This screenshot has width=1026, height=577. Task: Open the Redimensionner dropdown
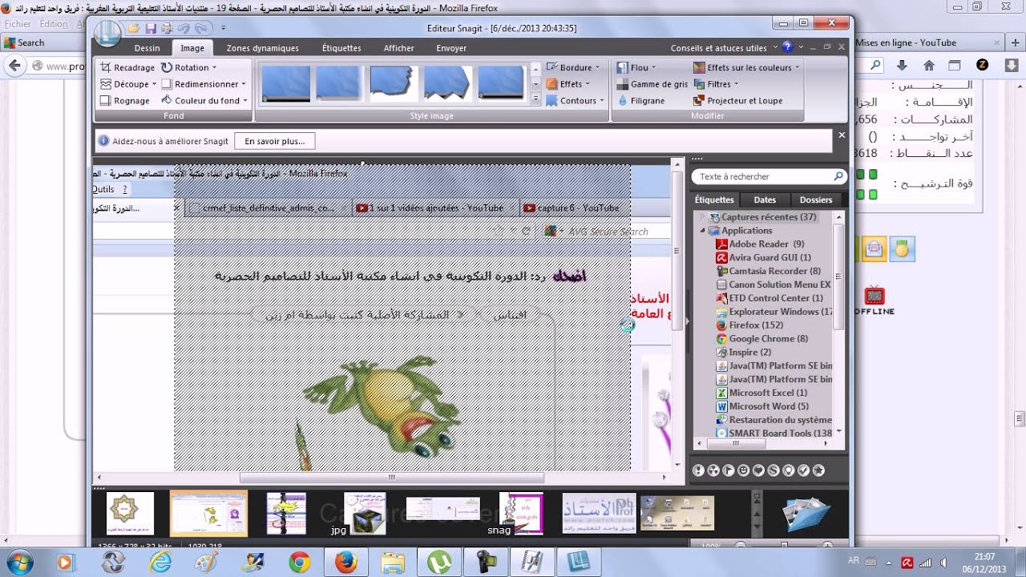204,84
